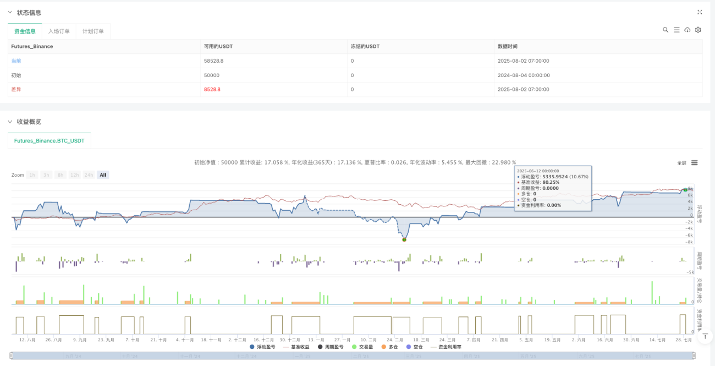Image resolution: width=715 pixels, height=366 pixels.
Task: Click the 全屏 button above chart
Action: tap(681, 163)
